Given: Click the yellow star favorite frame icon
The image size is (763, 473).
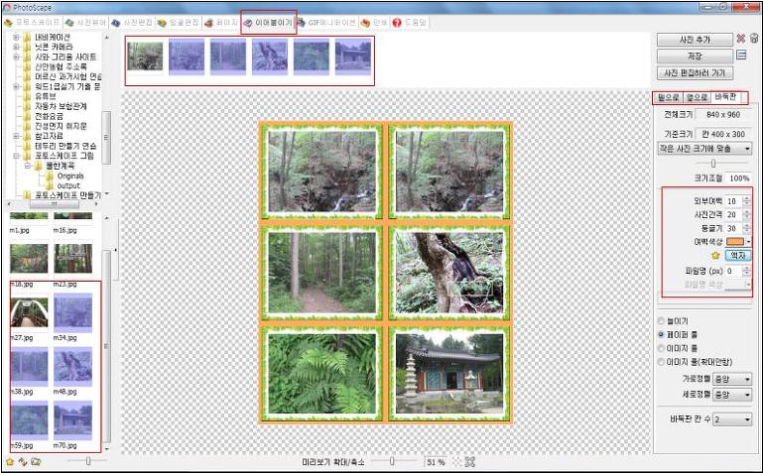Looking at the screenshot, I should pos(715,255).
